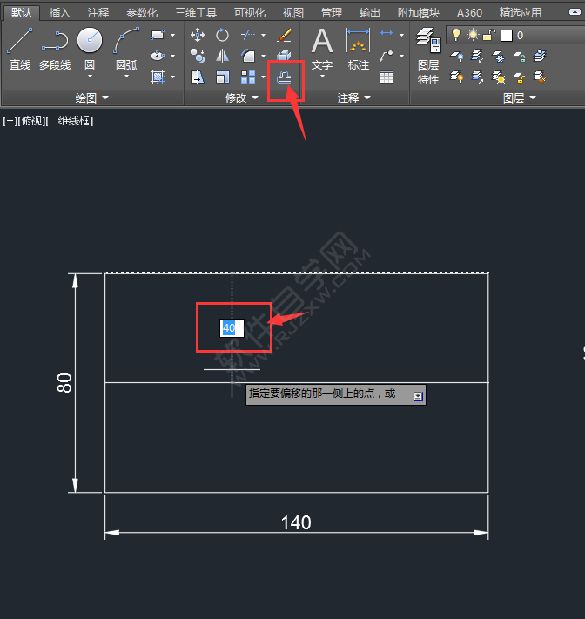Activate the Copy objects tool
This screenshot has width=585, height=619.
pyautogui.click(x=198, y=56)
